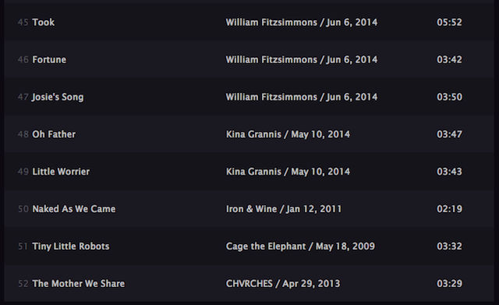Click the Iron & Wine artist name
Viewport: 499px width, 305px height.
coord(251,209)
